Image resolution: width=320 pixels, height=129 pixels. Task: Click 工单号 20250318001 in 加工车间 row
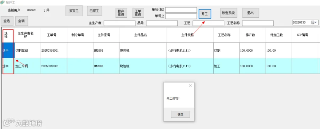(54, 66)
